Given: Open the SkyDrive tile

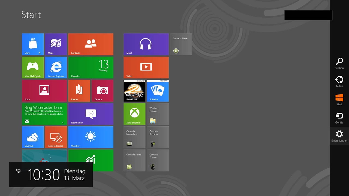Looking at the screenshot, I should [x=33, y=137].
